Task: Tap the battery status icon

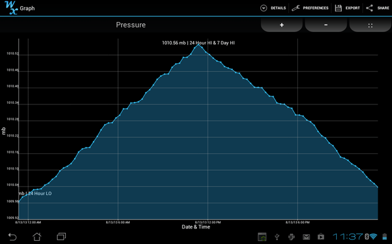Action: pyautogui.click(x=384, y=236)
